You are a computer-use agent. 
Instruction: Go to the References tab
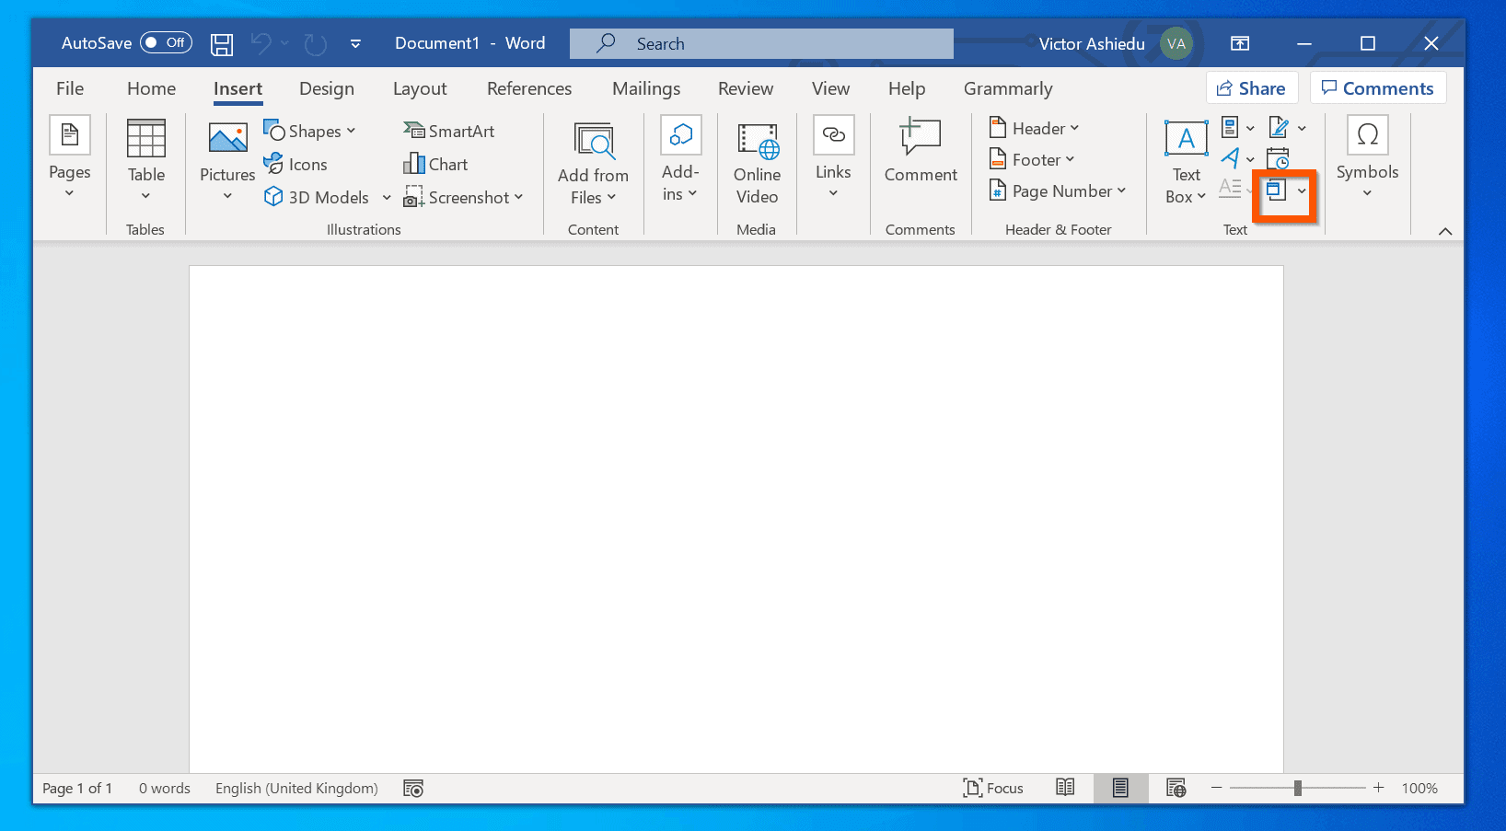tap(529, 88)
